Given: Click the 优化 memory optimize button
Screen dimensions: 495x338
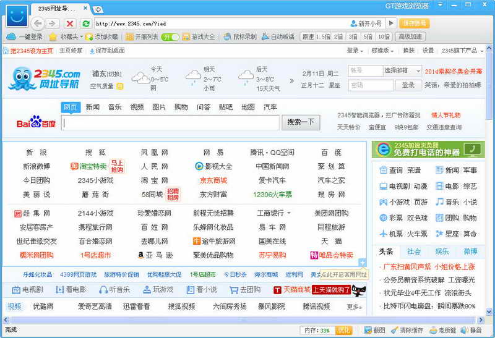Looking at the screenshot, I should 343,330.
